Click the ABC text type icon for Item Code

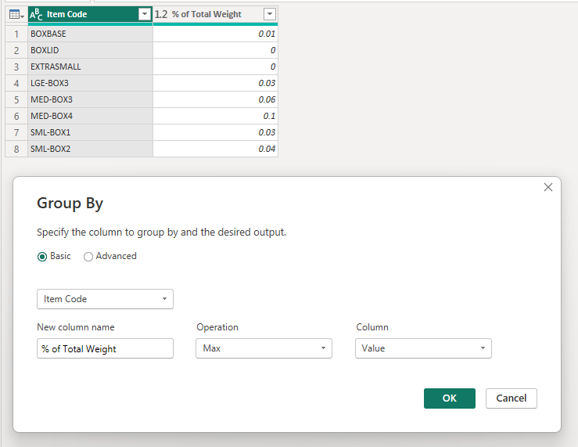[x=36, y=14]
